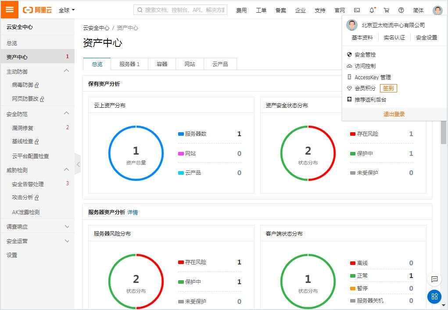Viewport: 448px width, 310px height.
Task: Open 基本资料 in account panel
Action: [362, 37]
